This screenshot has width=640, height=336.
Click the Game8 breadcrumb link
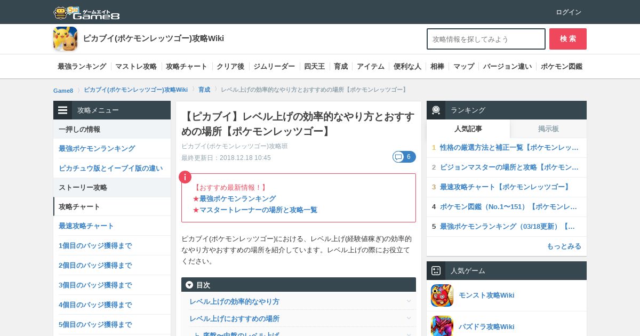[63, 90]
